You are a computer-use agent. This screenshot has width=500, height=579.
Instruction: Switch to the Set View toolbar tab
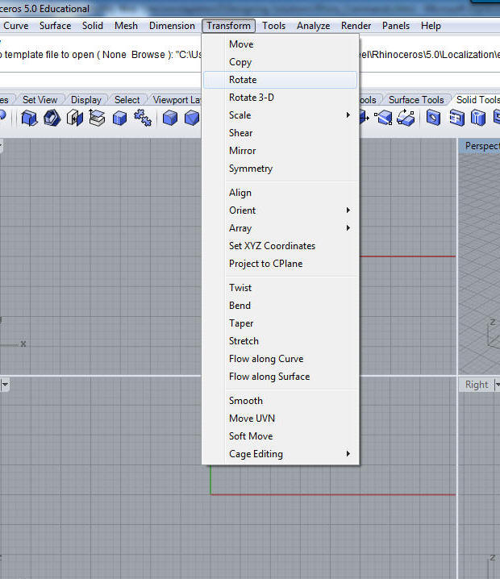coord(40,100)
